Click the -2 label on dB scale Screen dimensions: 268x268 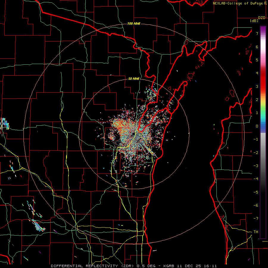pos(256,153)
